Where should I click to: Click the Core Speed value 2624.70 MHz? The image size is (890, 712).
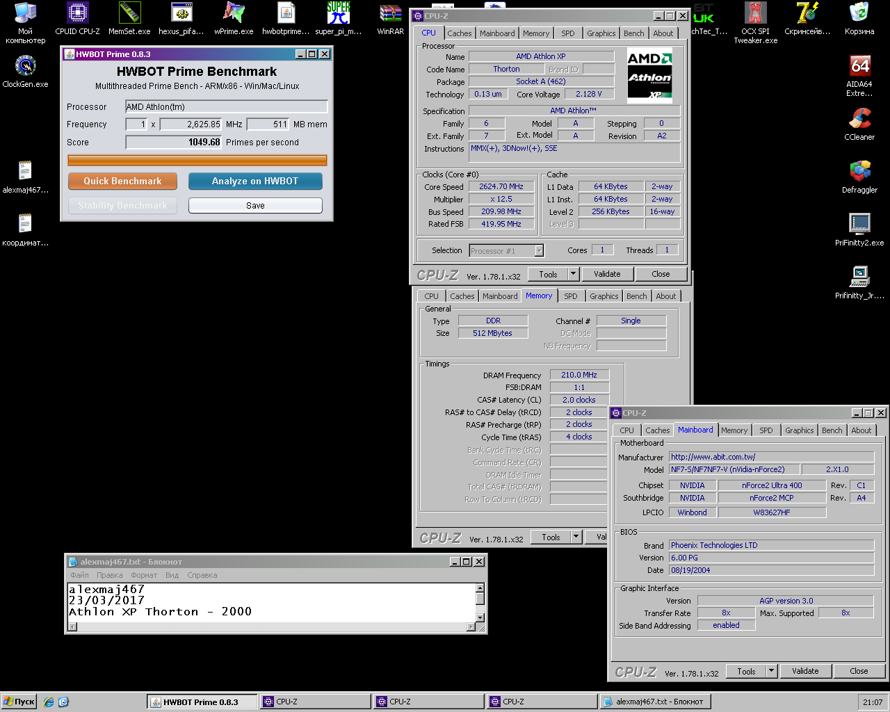501,186
